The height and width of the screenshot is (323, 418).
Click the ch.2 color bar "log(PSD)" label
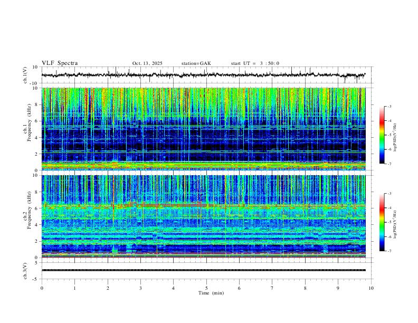pyautogui.click(x=396, y=224)
